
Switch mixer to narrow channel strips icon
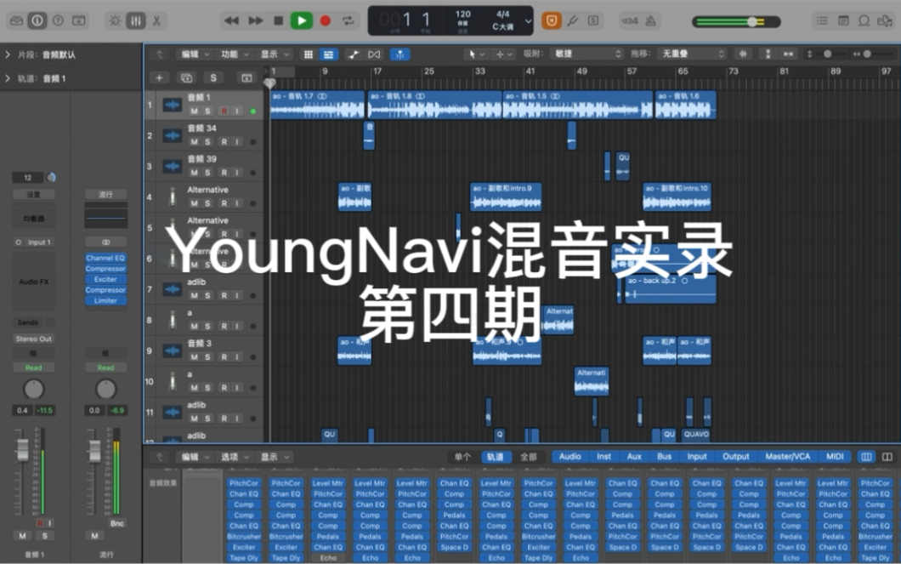[x=866, y=457]
